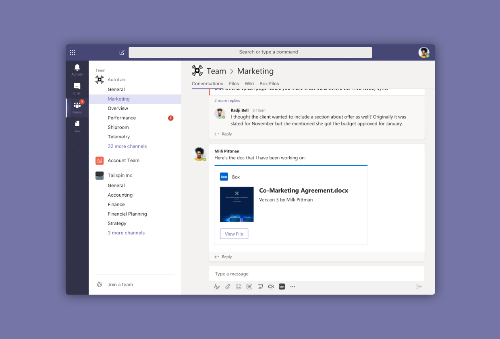Expand the 2 more replies thread
This screenshot has width=500, height=339.
click(227, 100)
